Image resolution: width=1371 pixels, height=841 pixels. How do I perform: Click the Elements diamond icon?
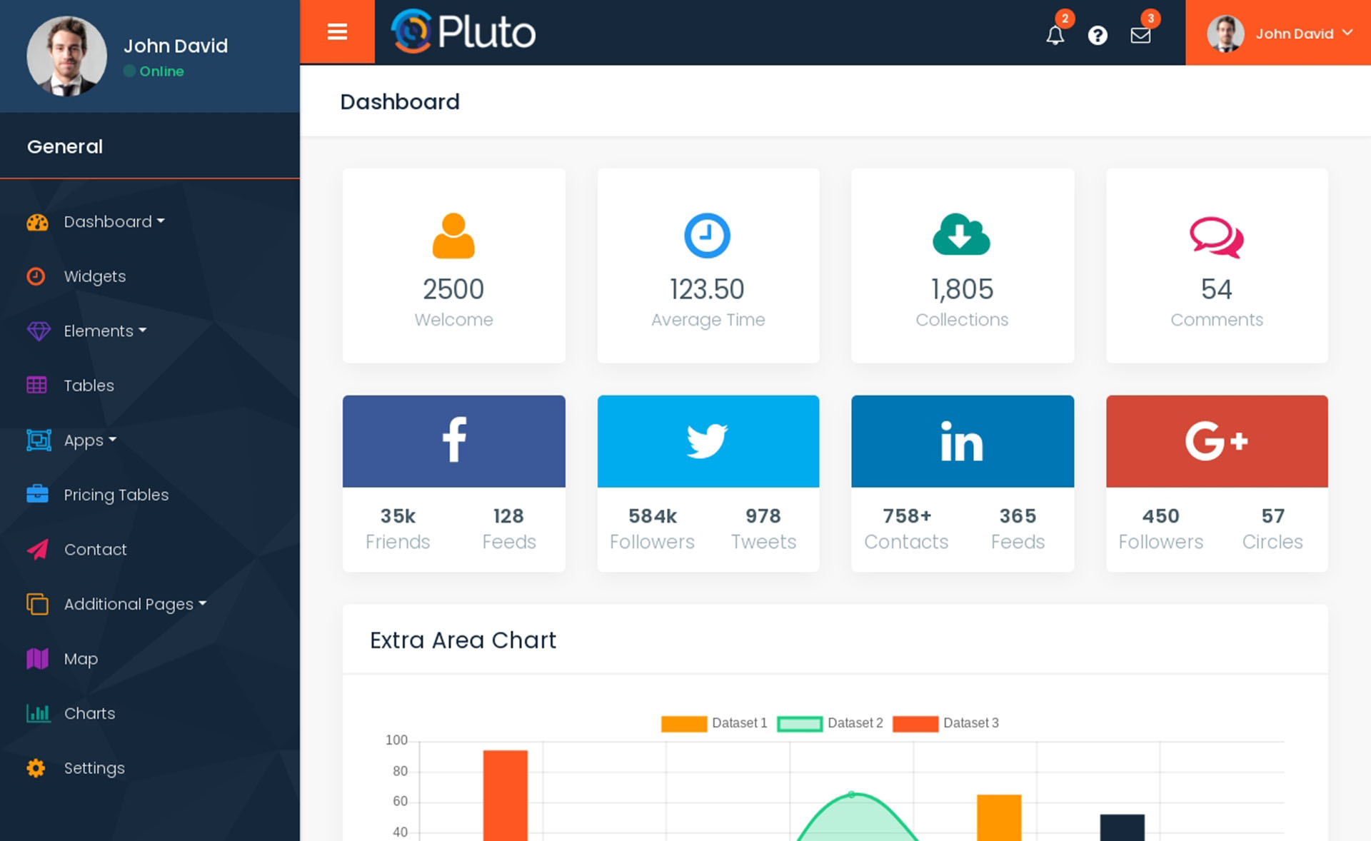[x=36, y=330]
